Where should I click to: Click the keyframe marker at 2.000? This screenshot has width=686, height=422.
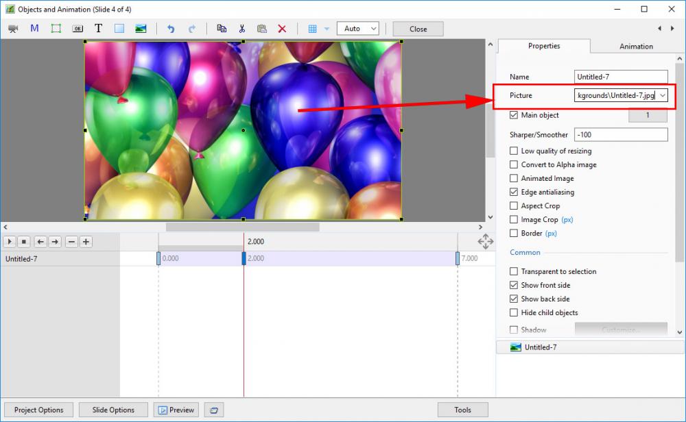point(244,258)
